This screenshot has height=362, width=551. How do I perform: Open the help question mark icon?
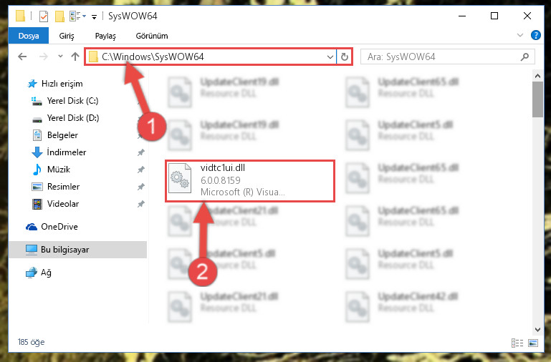[x=535, y=36]
